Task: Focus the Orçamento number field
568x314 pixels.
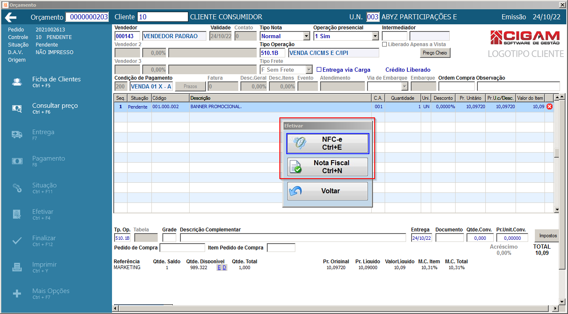Action: coord(87,17)
